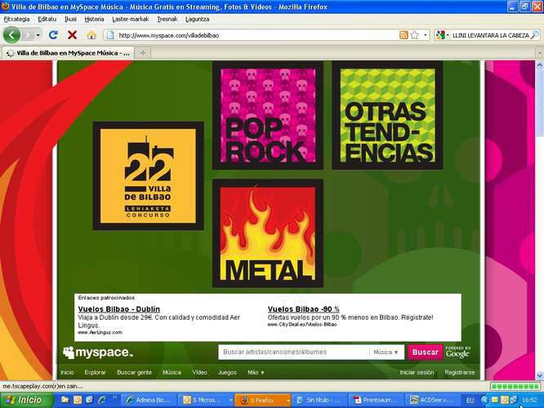Switch to ACDSee taskbar window

pos(432,401)
